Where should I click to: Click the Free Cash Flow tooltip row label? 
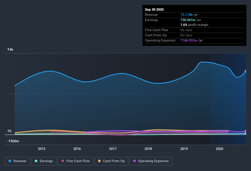click(x=157, y=30)
